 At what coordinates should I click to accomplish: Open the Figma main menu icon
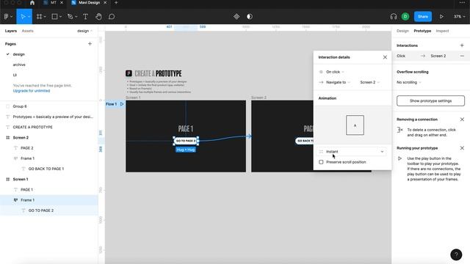point(7,16)
